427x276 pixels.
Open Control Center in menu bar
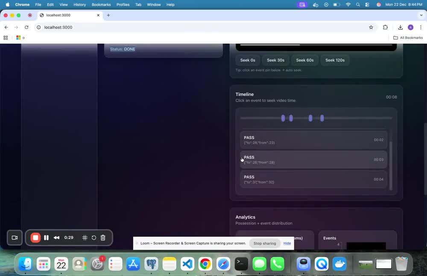tap(367, 5)
